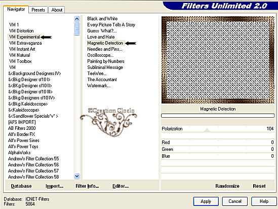The width and height of the screenshot is (278, 209).
Task: Select &<Bkg Designer sf10 I> category
Action: point(29,79)
